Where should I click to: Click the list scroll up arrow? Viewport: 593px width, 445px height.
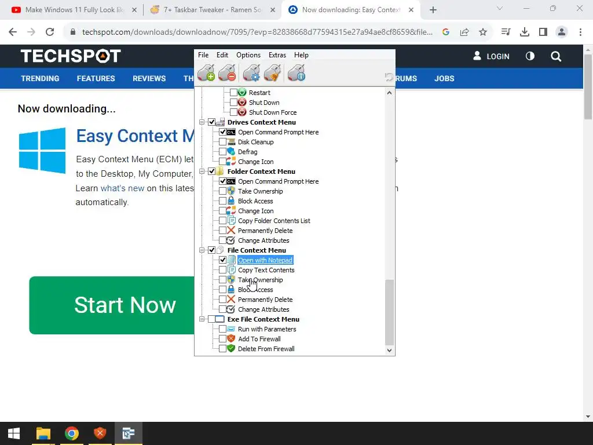pos(390,93)
